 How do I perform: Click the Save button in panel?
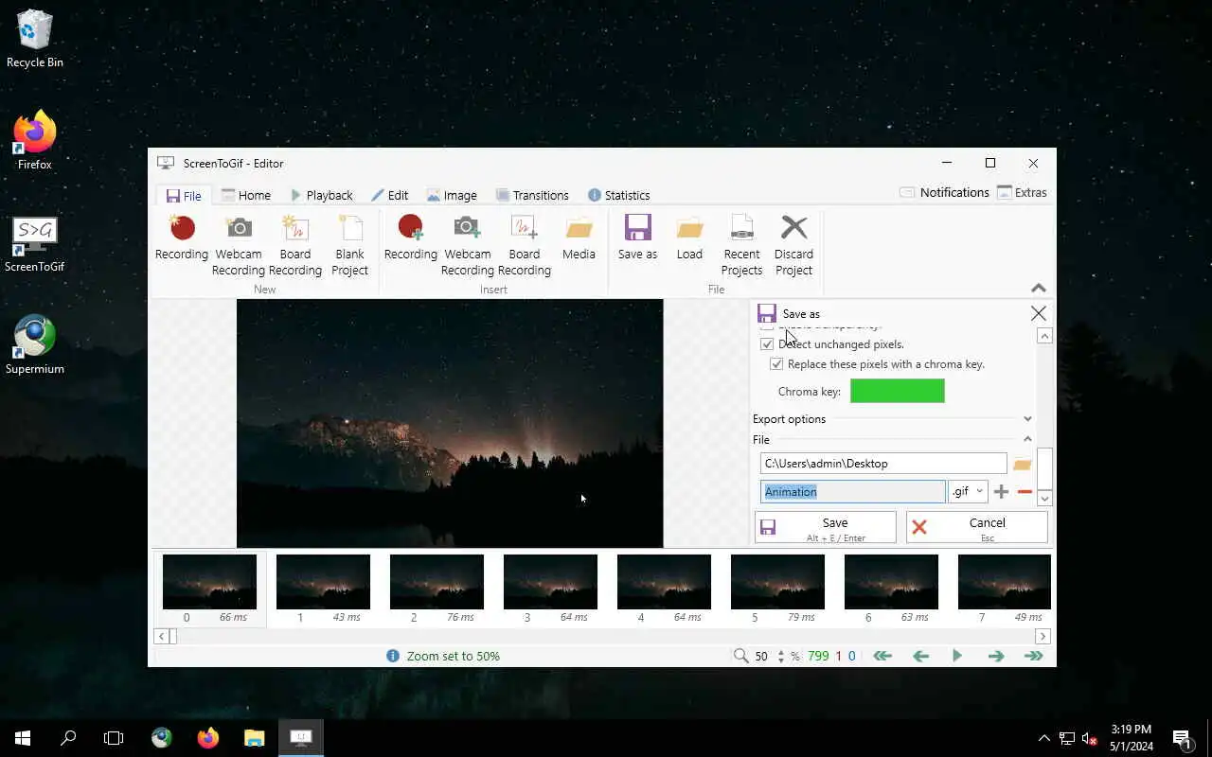825,528
